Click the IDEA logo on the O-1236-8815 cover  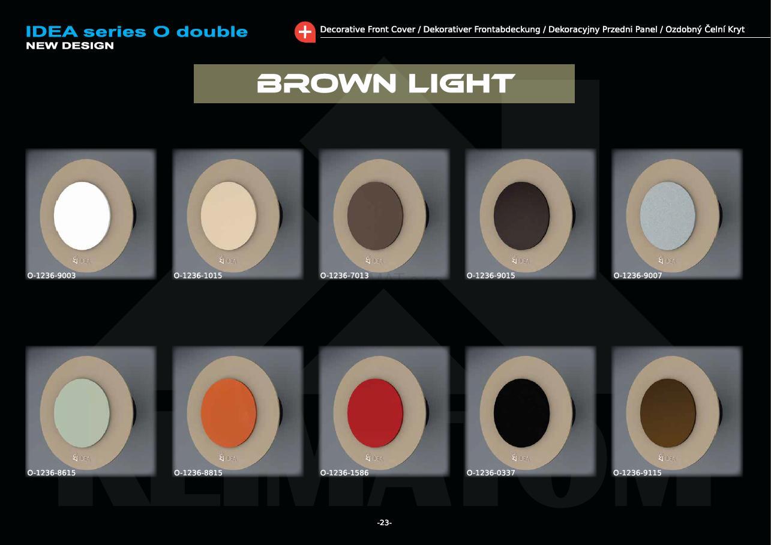[x=229, y=458]
